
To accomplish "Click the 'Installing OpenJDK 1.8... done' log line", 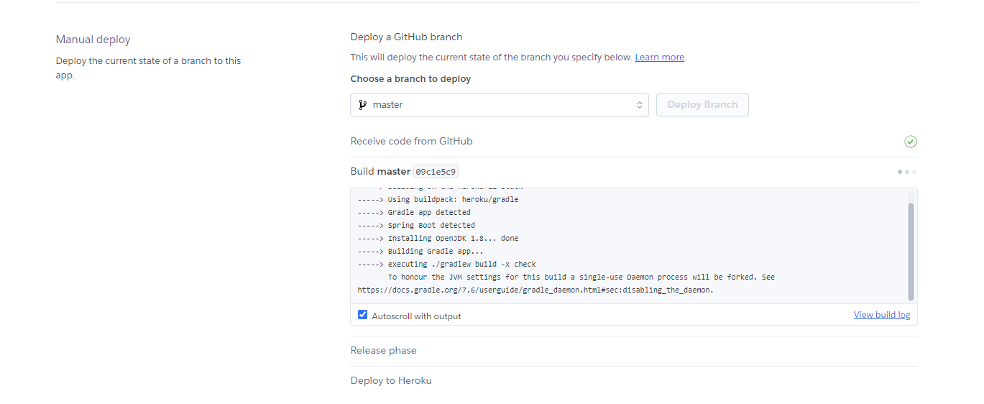I will 438,239.
